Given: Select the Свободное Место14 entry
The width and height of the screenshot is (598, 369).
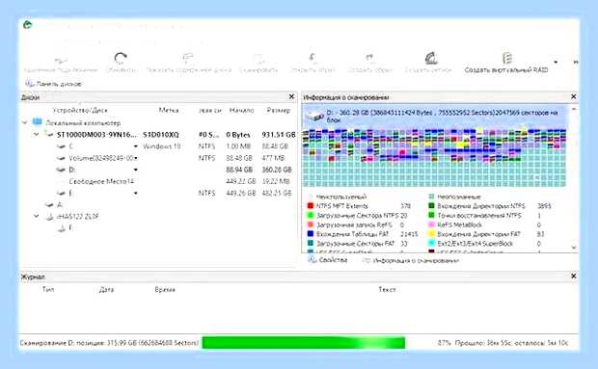Looking at the screenshot, I should [x=101, y=182].
